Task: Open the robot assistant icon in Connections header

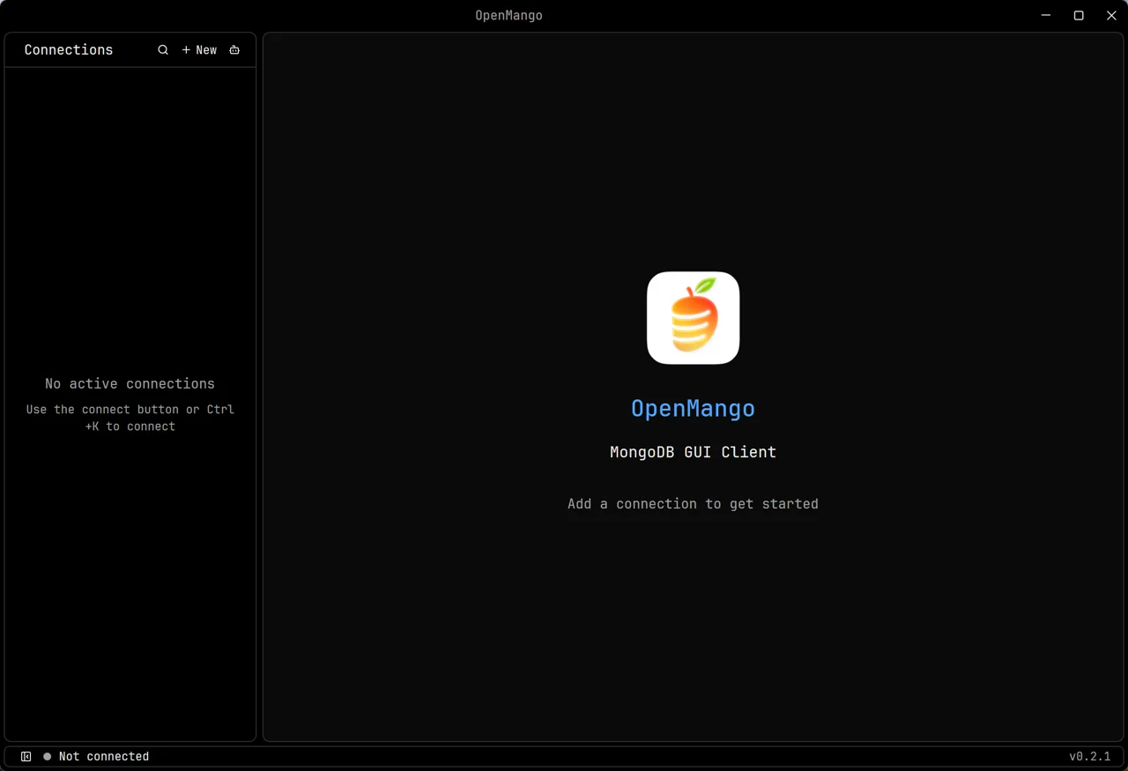Action: pos(234,50)
